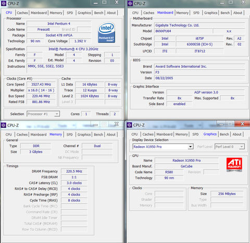Screen dimensions: 250x243
Task: Click the memory Size value 3 GBytes
Action: point(36,152)
